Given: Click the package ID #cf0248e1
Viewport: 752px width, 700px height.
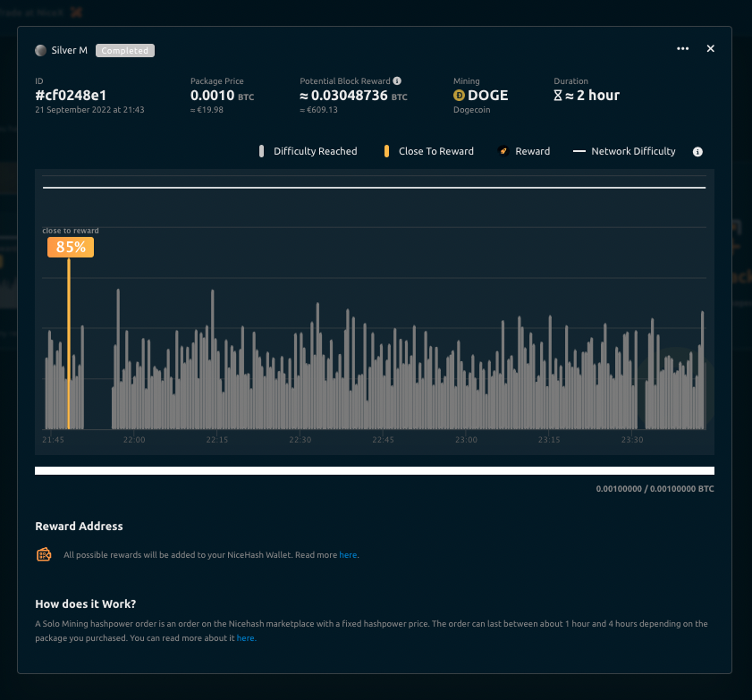Looking at the screenshot, I should coord(71,96).
